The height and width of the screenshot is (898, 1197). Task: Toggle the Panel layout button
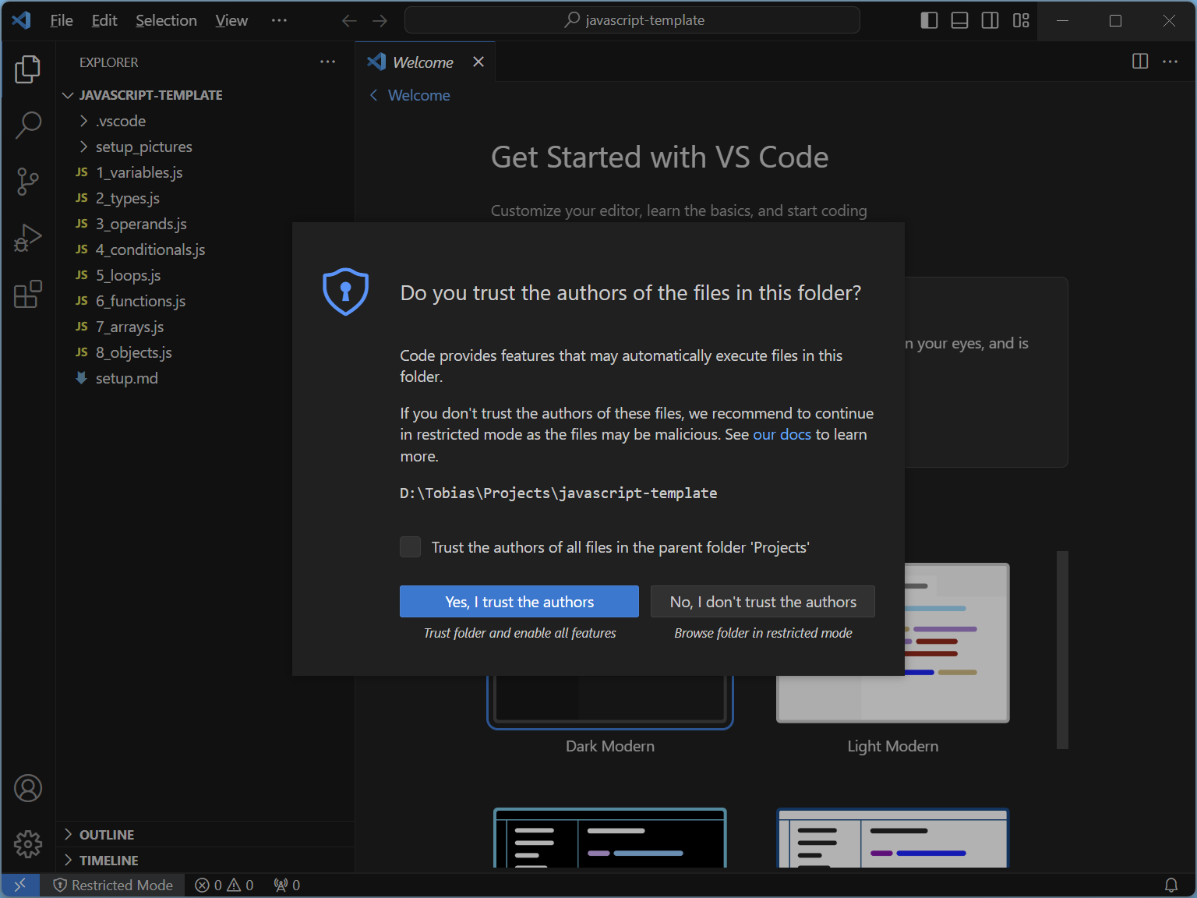(959, 21)
